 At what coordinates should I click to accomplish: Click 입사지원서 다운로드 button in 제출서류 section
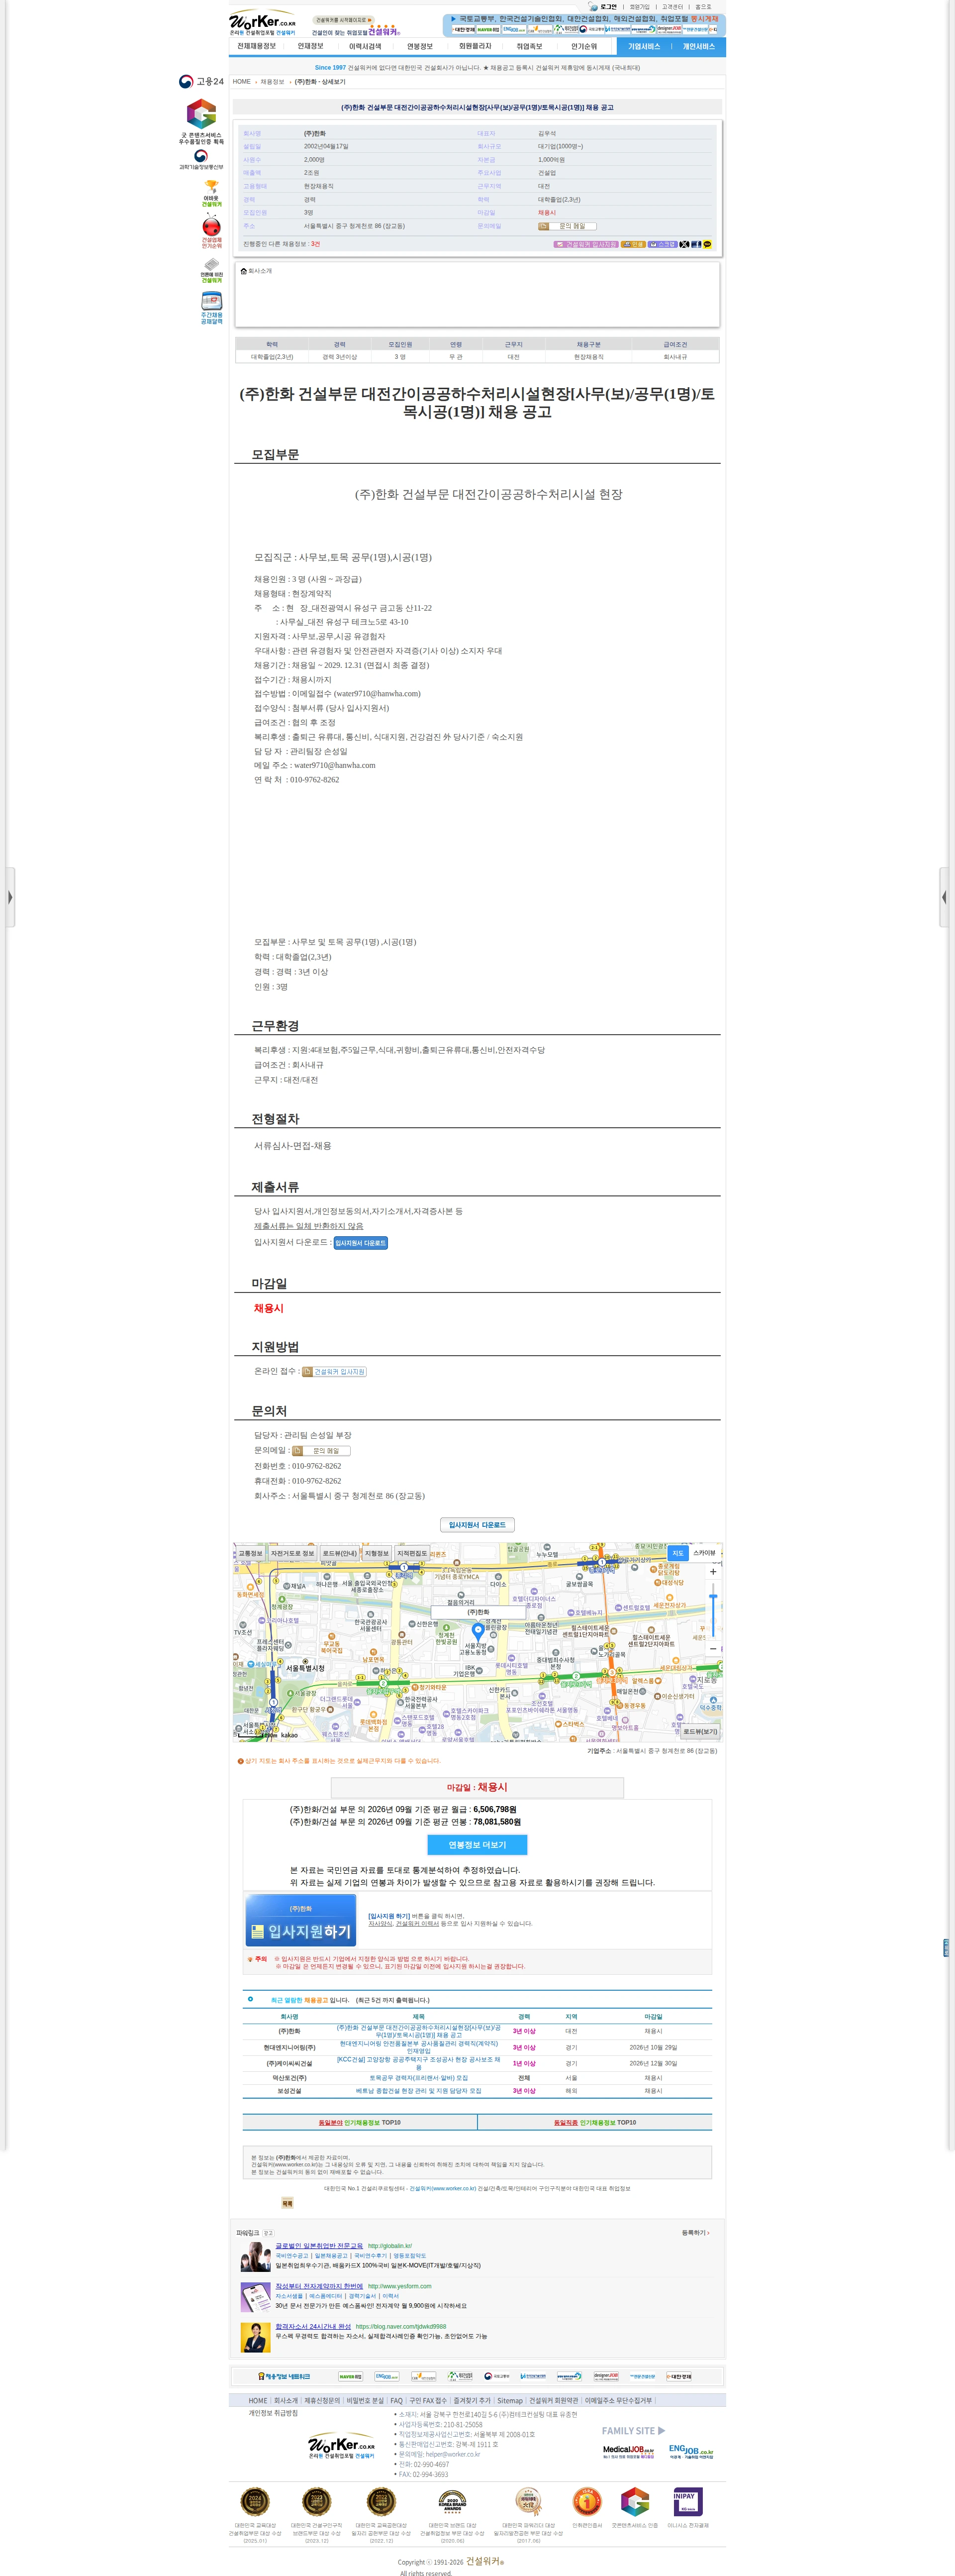click(361, 1243)
